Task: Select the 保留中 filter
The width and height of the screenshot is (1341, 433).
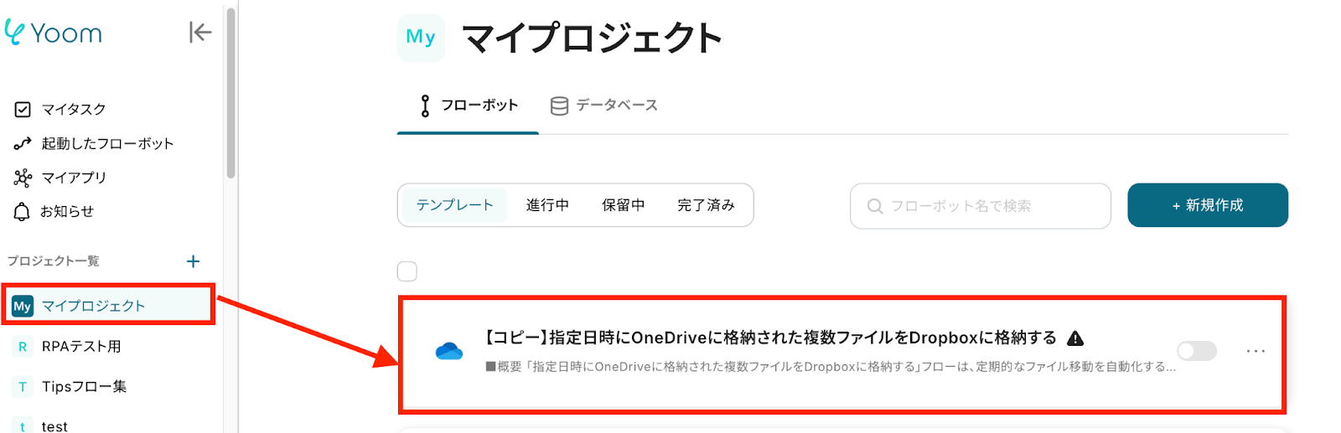Action: pos(624,205)
